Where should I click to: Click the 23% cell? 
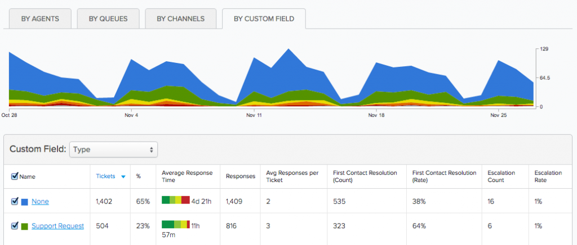[143, 226]
